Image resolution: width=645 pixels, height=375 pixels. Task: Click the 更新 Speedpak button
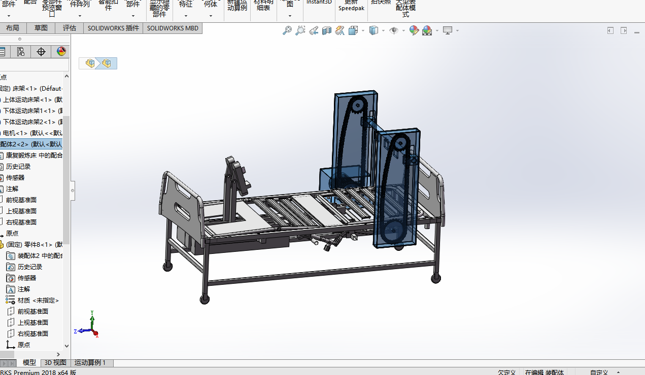pyautogui.click(x=351, y=6)
